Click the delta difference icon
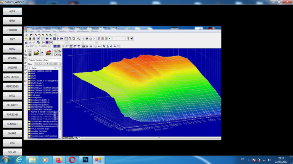Viewport: 293px width, 164px height. 108,46
